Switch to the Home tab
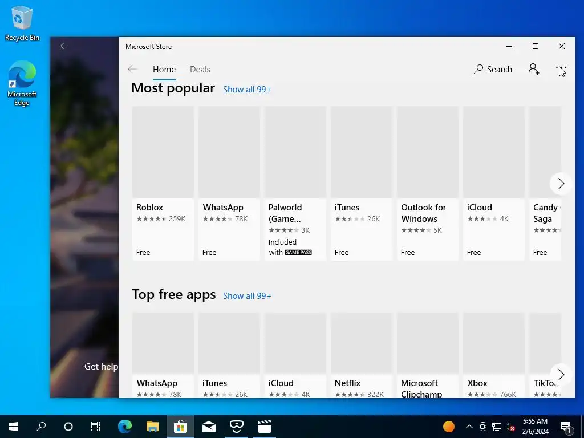Viewport: 584px width, 438px height. pos(164,69)
